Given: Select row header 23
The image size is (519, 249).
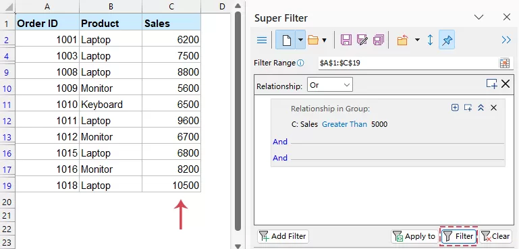Looking at the screenshot, I should 7,242.
